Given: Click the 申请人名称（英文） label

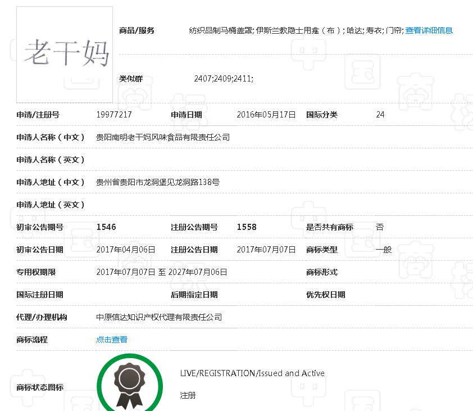Looking at the screenshot, I should tap(50, 160).
